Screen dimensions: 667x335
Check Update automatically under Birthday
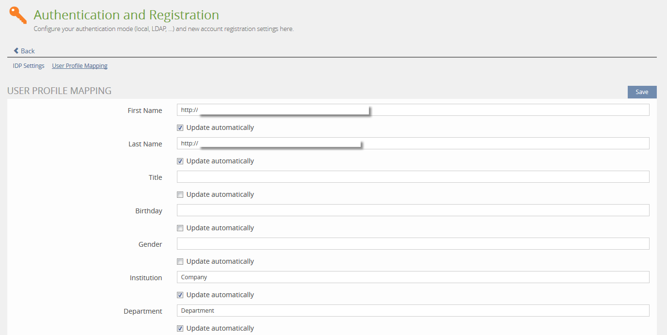[x=180, y=228]
